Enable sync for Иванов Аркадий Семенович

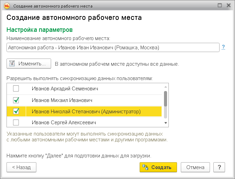click(x=16, y=89)
